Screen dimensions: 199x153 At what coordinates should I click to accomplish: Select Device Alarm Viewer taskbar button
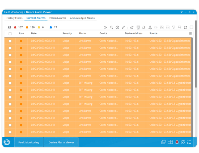tap(61, 142)
